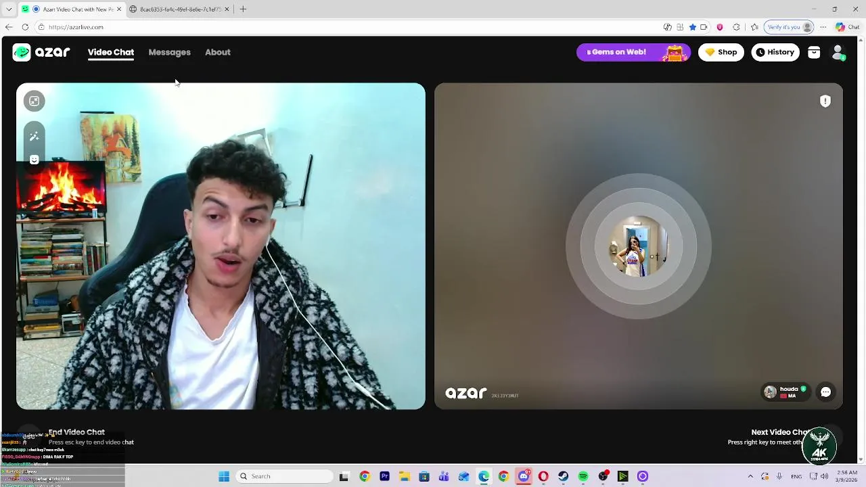866x487 pixels.
Task: Open the Video Chat tab
Action: 111,52
